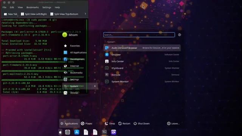Open the purple screen recorder dock icon
Screen dimensions: 242x136
[x=113, y=132]
